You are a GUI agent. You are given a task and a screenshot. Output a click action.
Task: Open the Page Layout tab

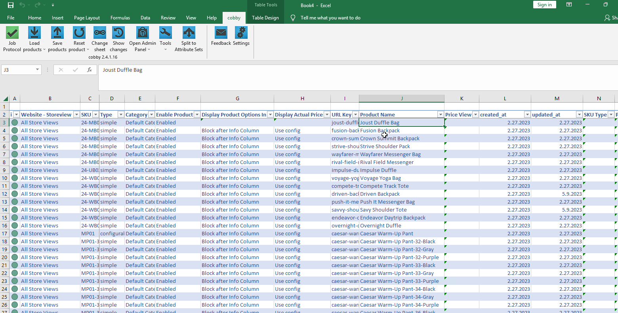pyautogui.click(x=87, y=18)
